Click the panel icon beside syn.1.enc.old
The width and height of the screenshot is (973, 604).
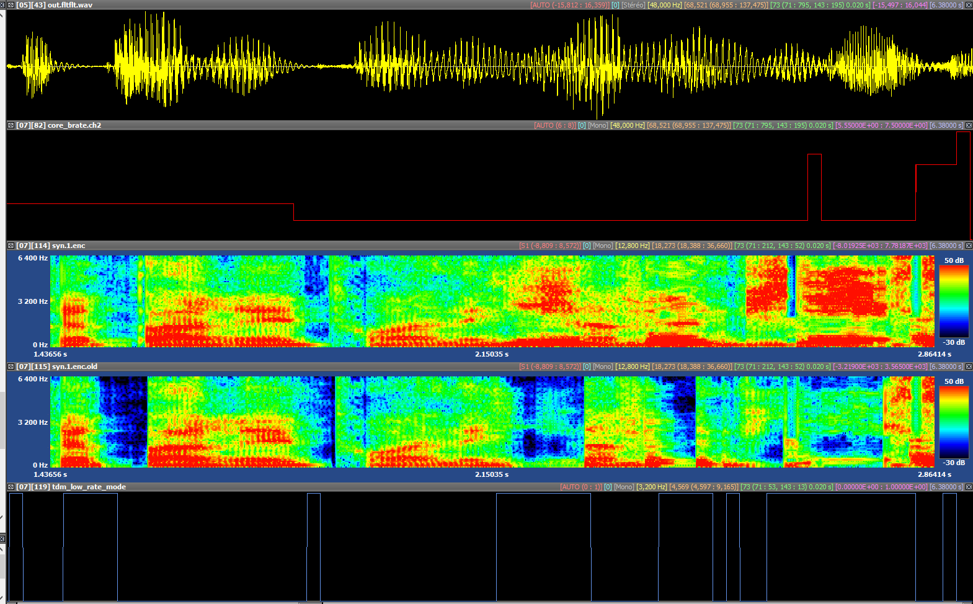point(11,366)
